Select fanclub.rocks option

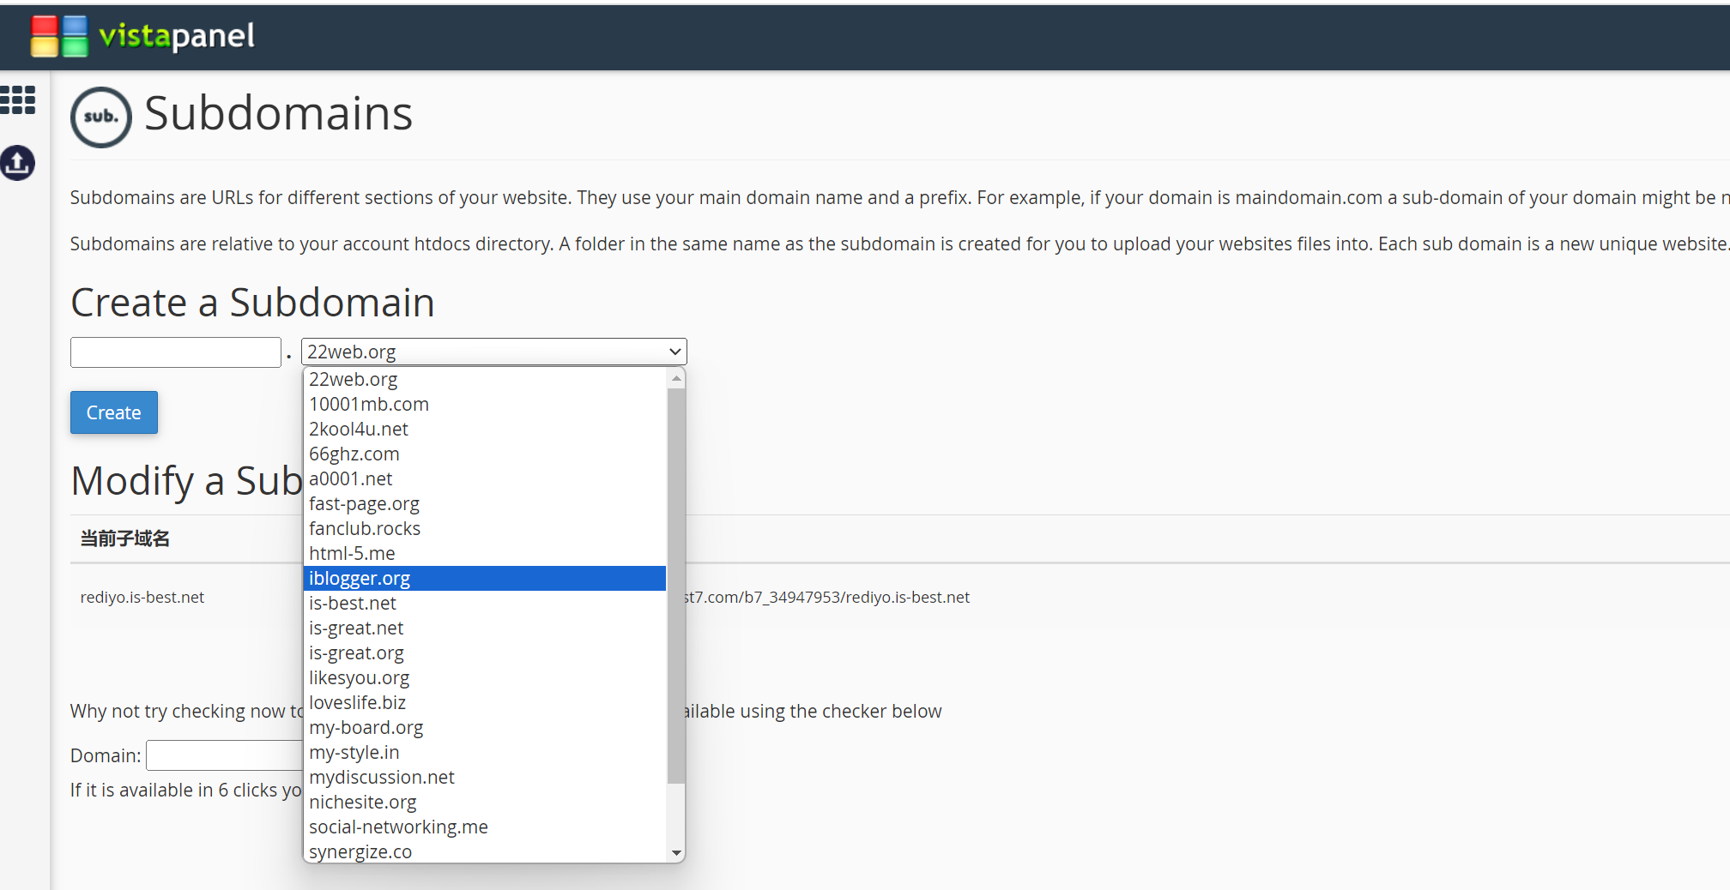tap(485, 528)
